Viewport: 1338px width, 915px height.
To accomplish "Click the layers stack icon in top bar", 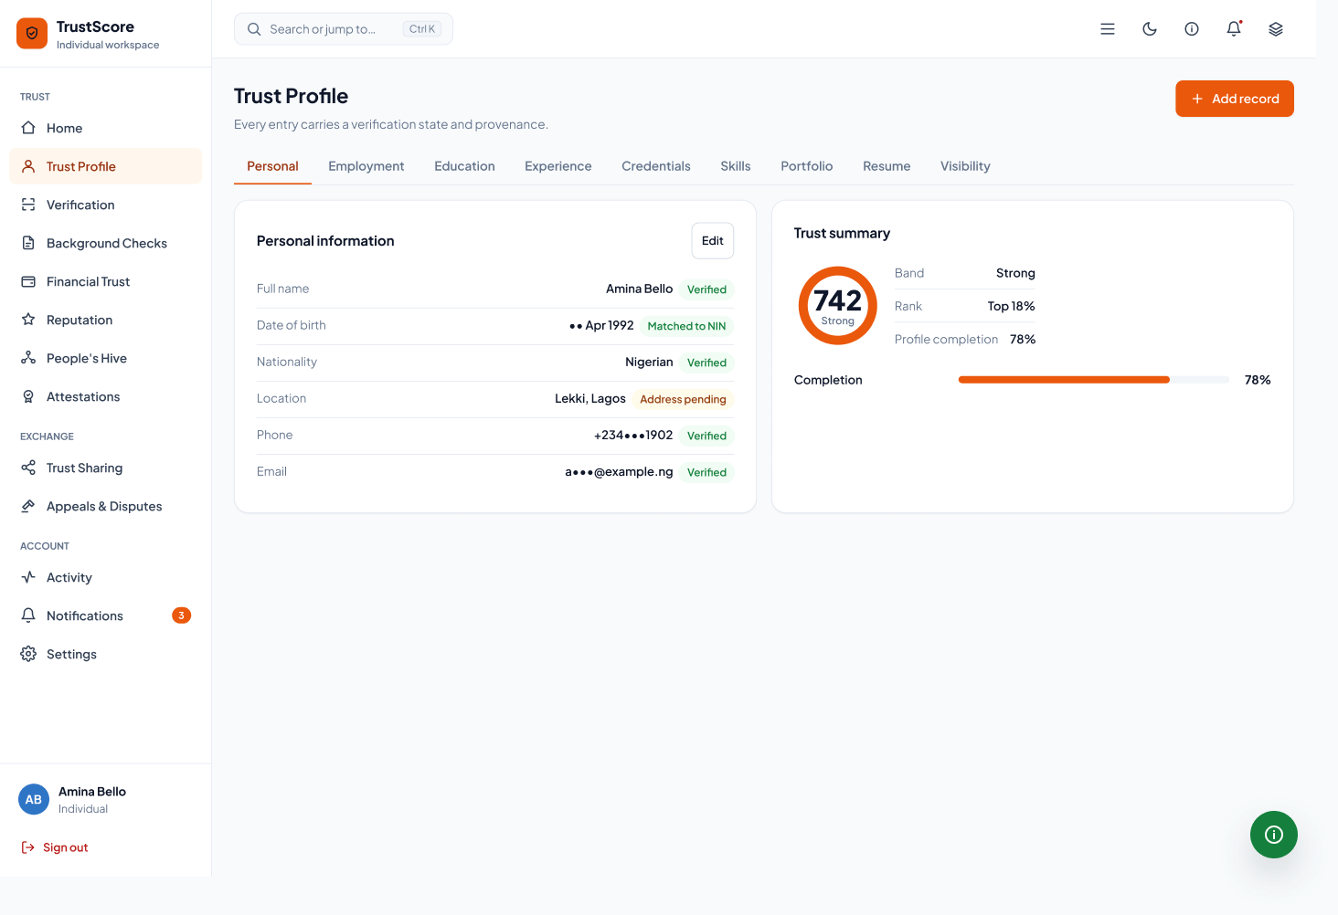I will coord(1276,29).
